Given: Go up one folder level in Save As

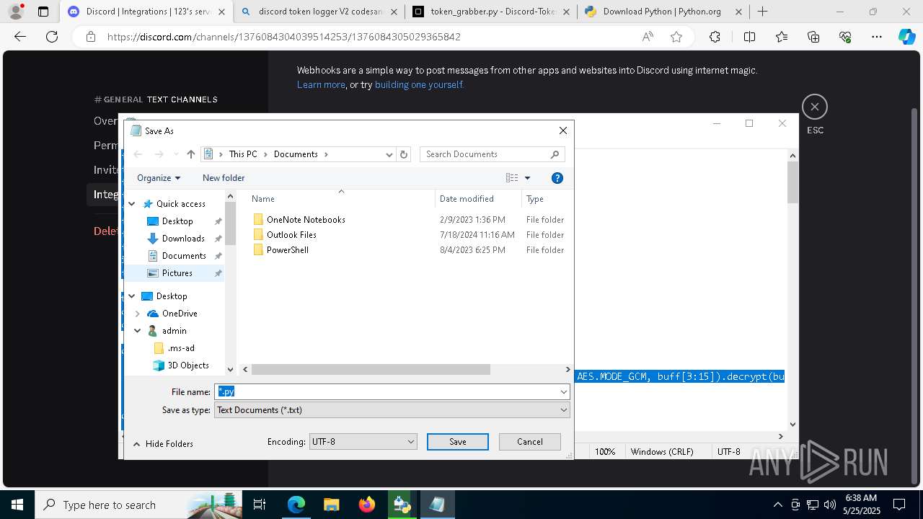Looking at the screenshot, I should click(190, 154).
